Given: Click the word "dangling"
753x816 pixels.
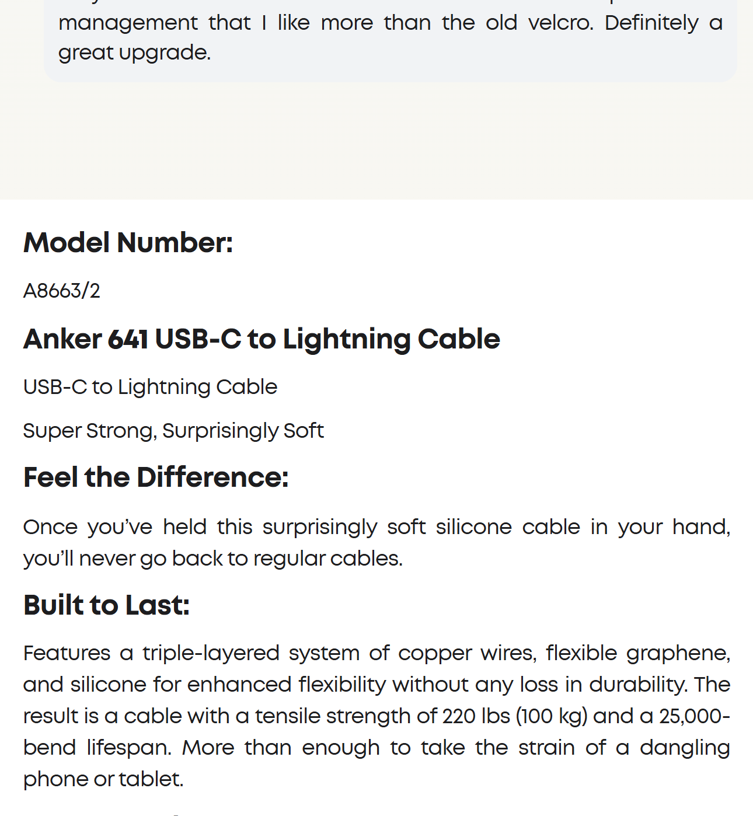Looking at the screenshot, I should [x=685, y=748].
